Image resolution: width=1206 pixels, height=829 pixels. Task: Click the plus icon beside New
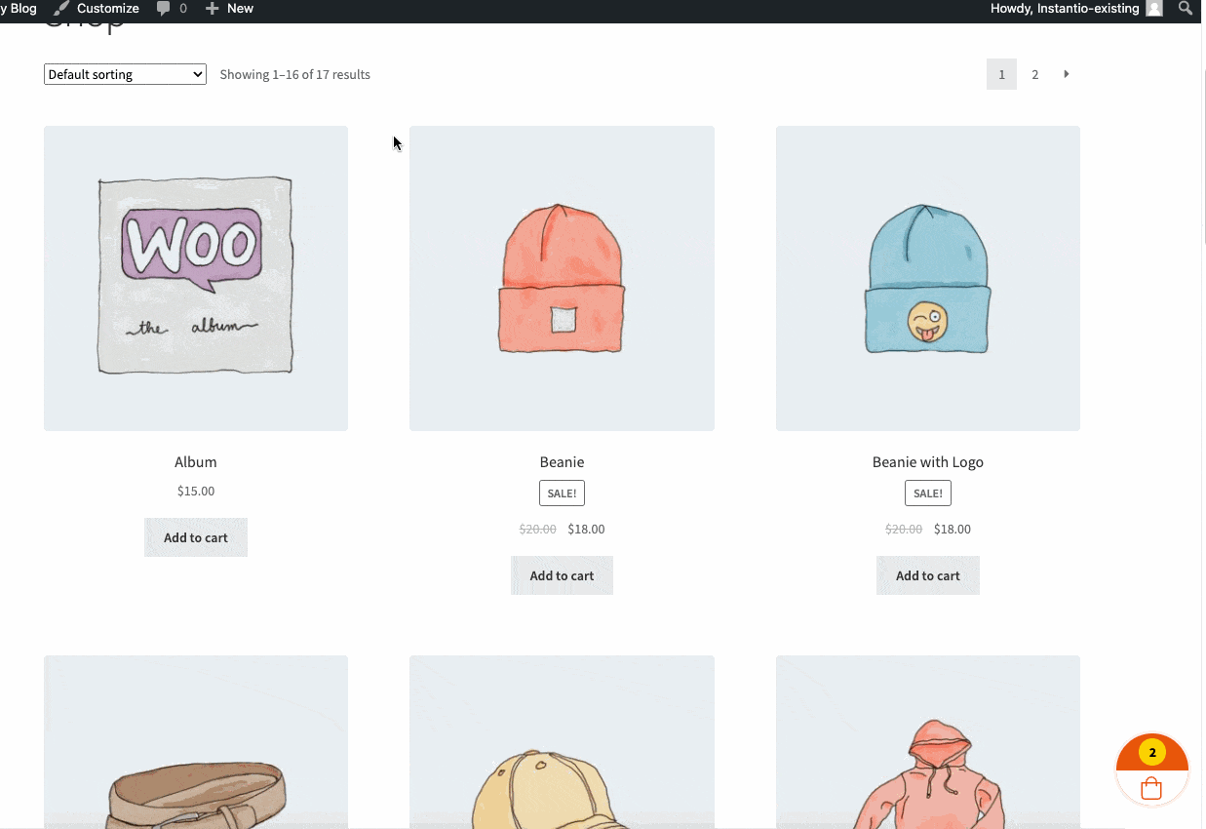[x=213, y=9]
